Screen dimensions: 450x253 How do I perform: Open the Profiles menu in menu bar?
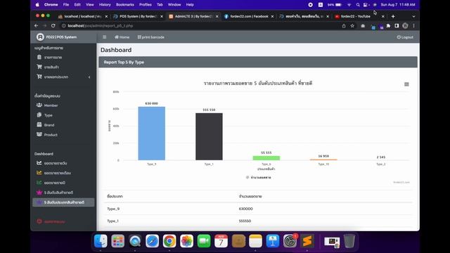[x=146, y=5]
